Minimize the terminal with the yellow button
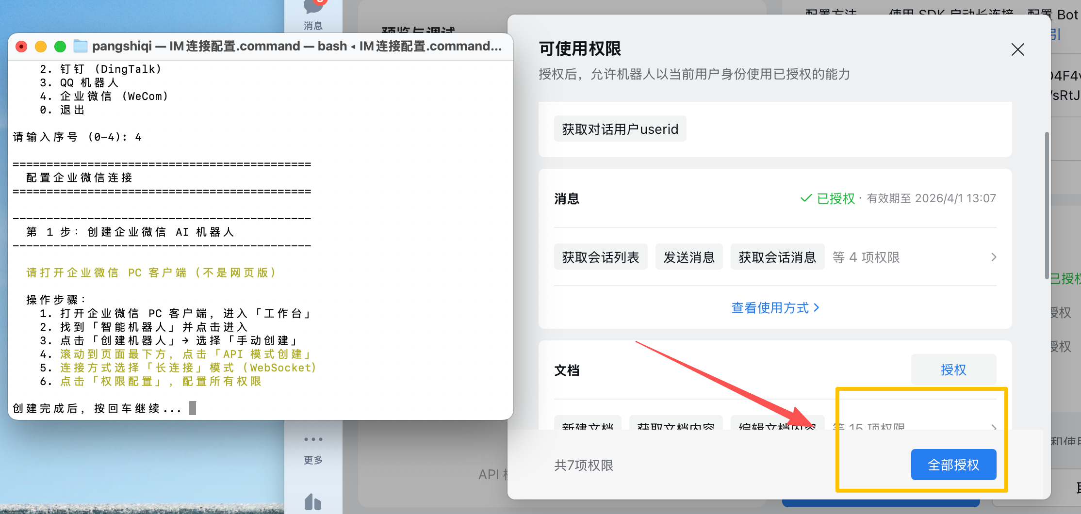This screenshot has width=1081, height=514. point(41,46)
